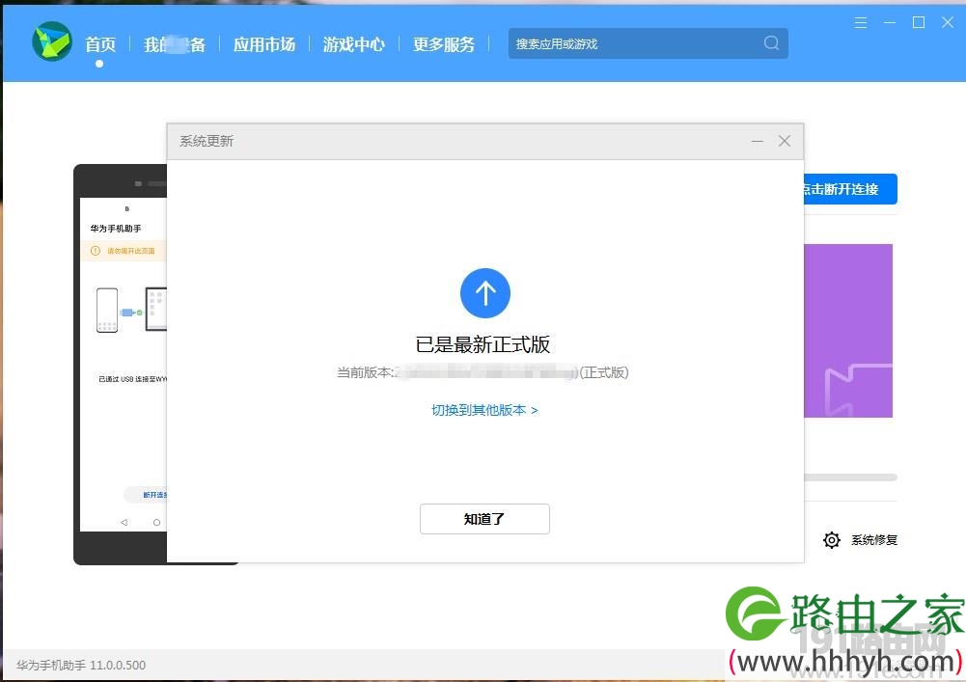Open 更多服务 tab

(x=444, y=44)
